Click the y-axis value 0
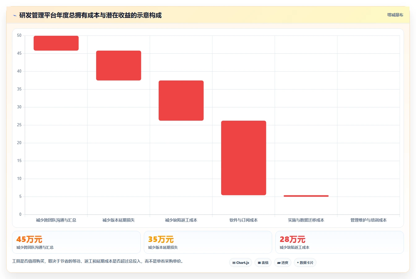Viewport: 416px width, 279px height. [20, 214]
